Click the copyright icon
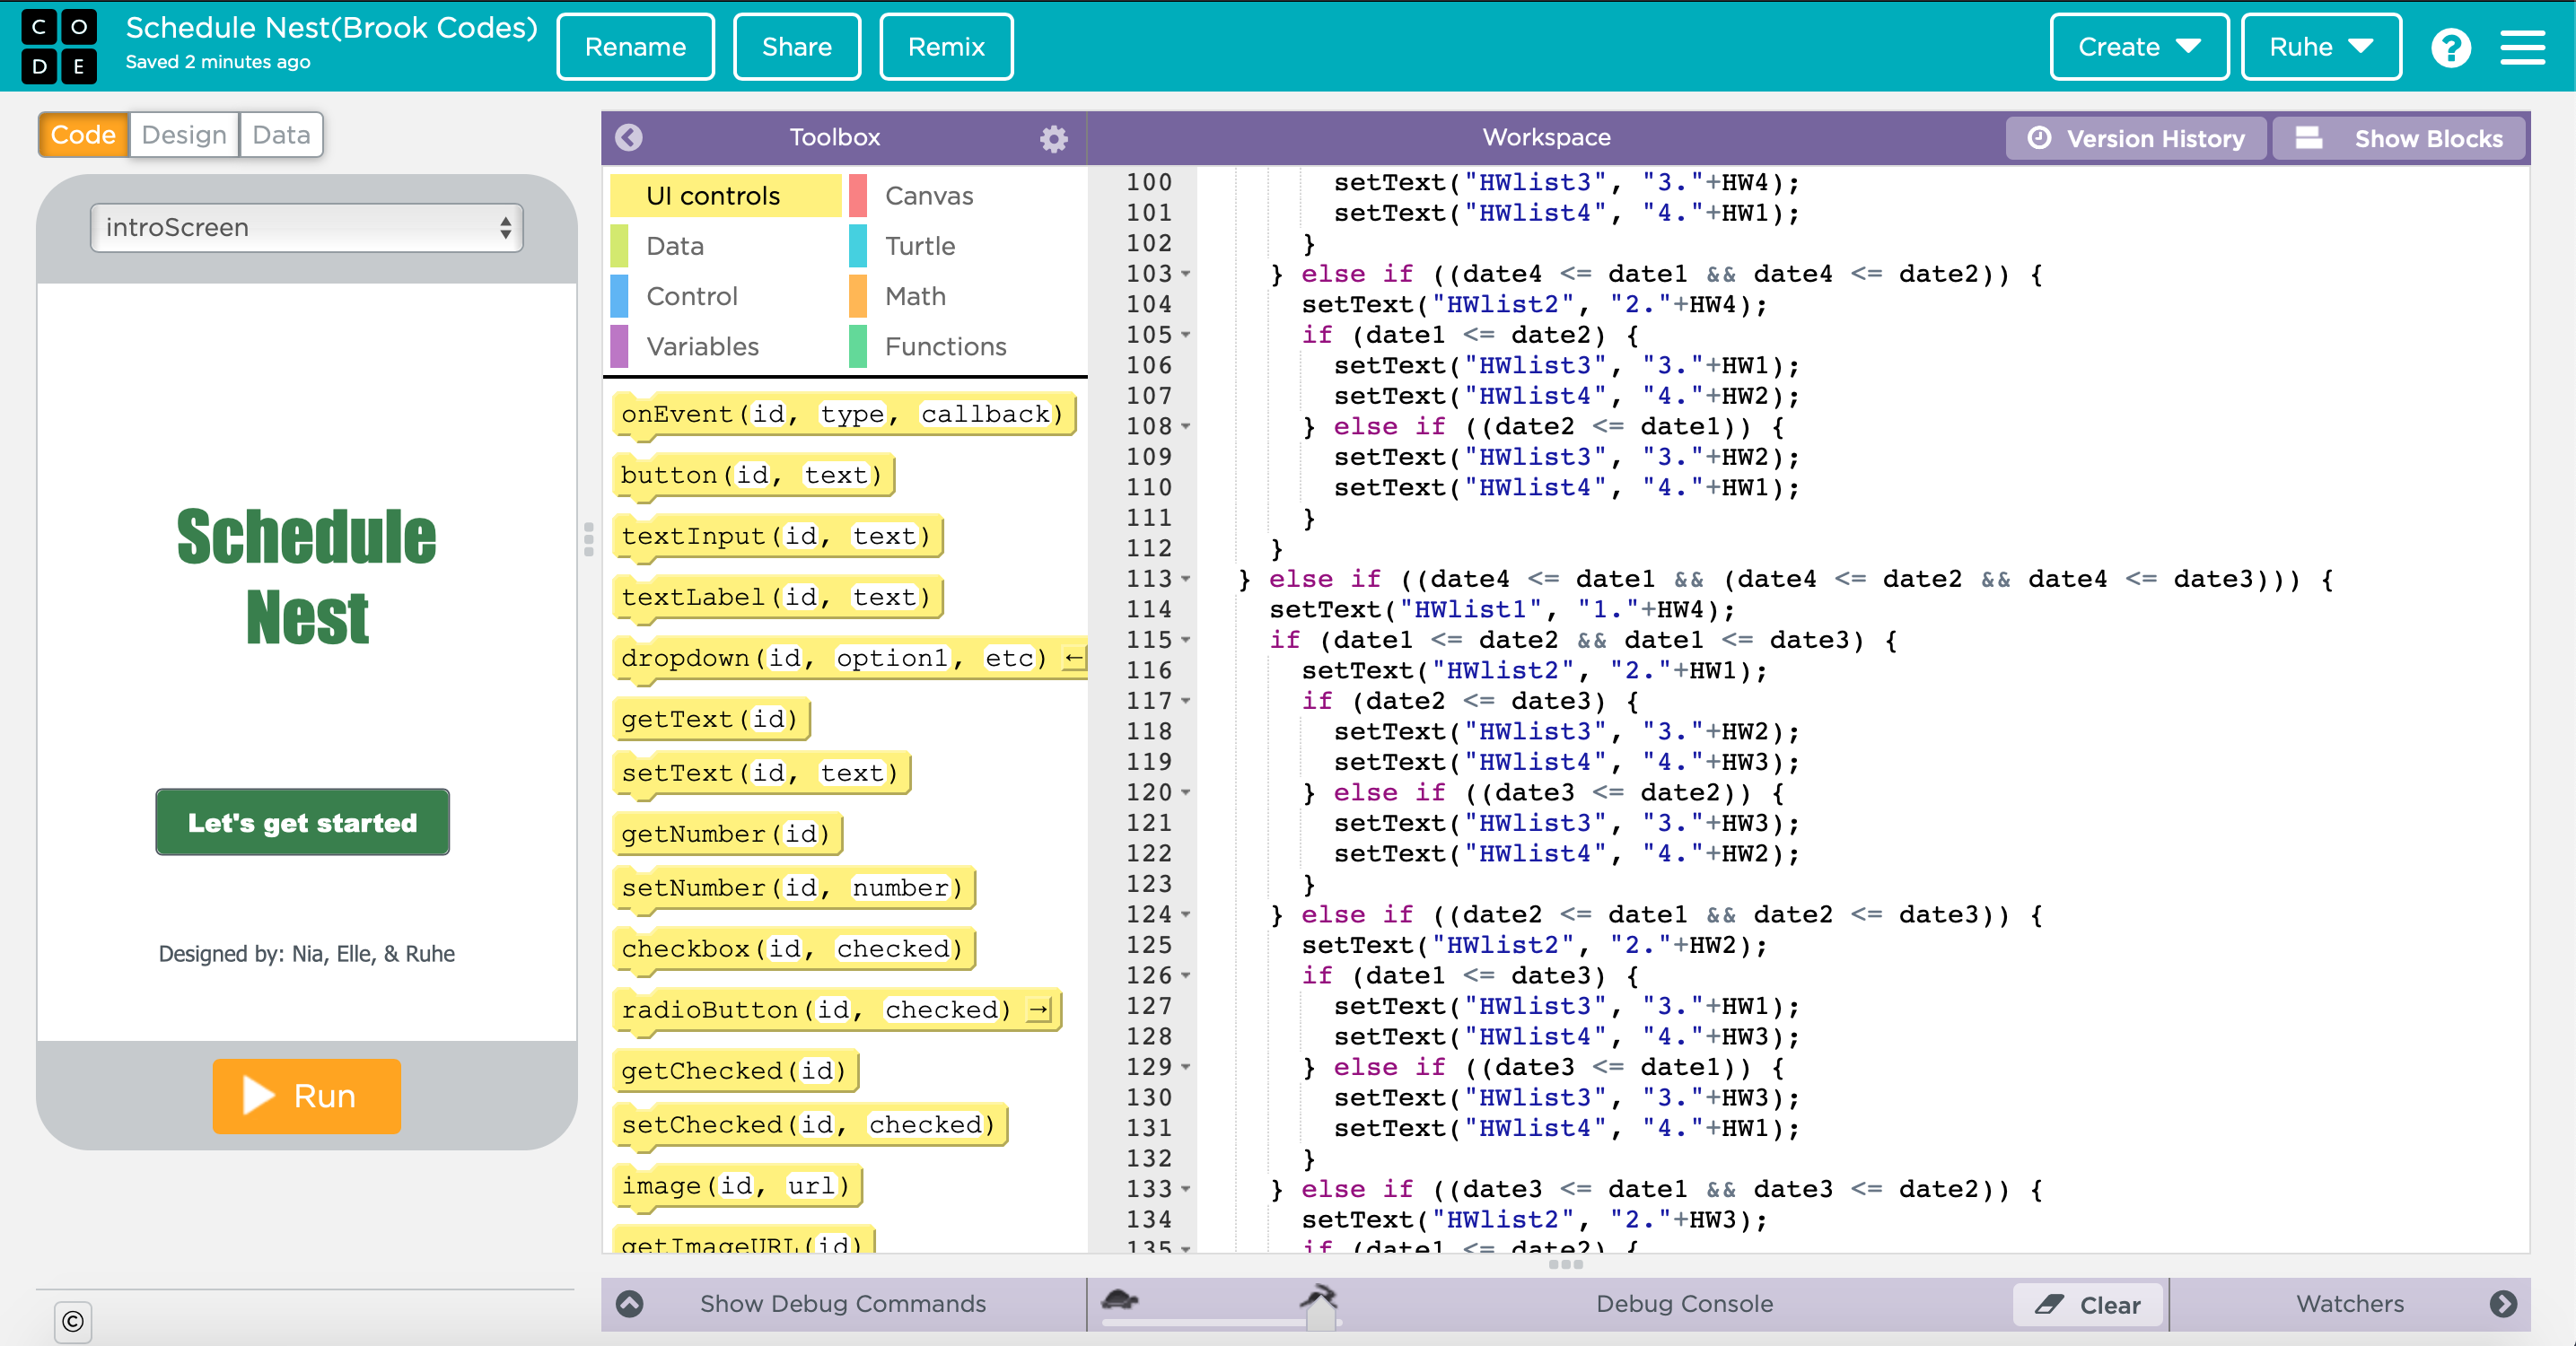Screen dimensions: 2576x1346 coord(73,1321)
